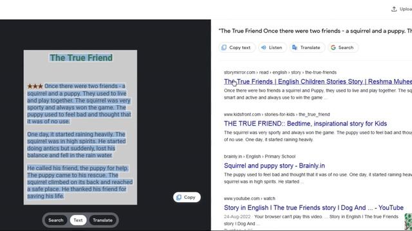Viewport: 412px width, 231px height.
Task: Click the brainly.in breadcrumb URL
Action: click(x=259, y=157)
